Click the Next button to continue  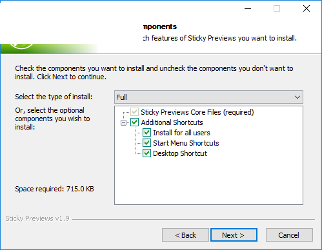pos(234,235)
